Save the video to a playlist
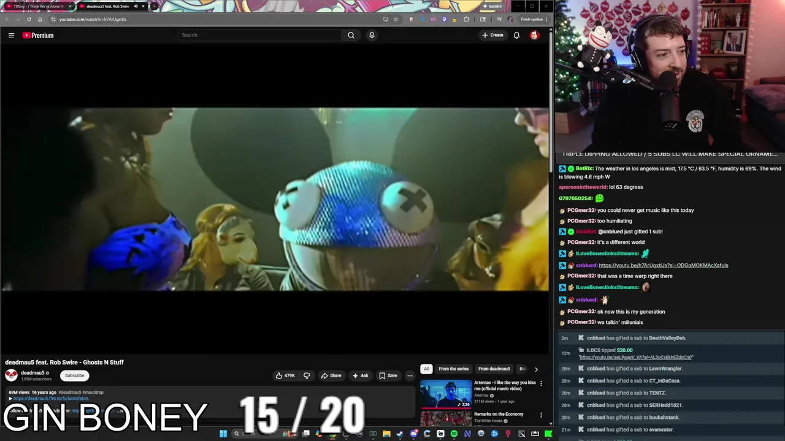The height and width of the screenshot is (441, 785). point(388,375)
